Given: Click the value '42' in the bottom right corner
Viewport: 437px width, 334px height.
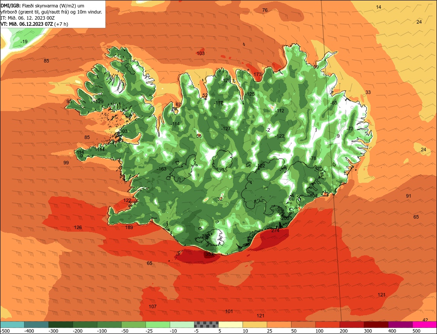Looking at the screenshot, I should (x=425, y=320).
